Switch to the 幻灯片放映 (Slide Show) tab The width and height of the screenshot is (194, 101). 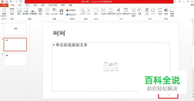[53, 5]
